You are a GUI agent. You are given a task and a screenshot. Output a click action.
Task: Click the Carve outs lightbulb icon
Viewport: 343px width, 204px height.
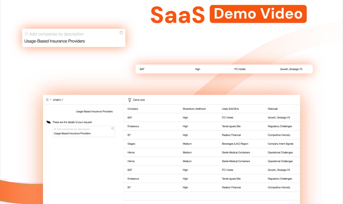point(130,100)
